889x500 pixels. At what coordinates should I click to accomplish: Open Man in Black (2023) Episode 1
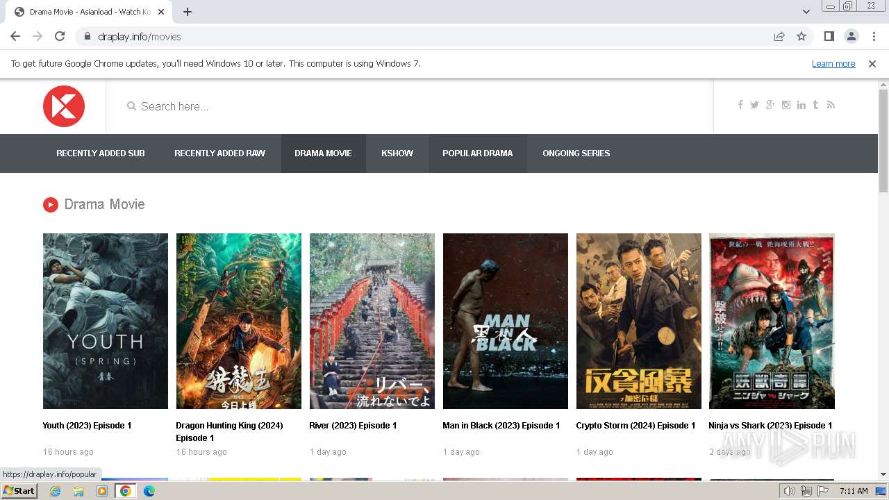point(501,426)
